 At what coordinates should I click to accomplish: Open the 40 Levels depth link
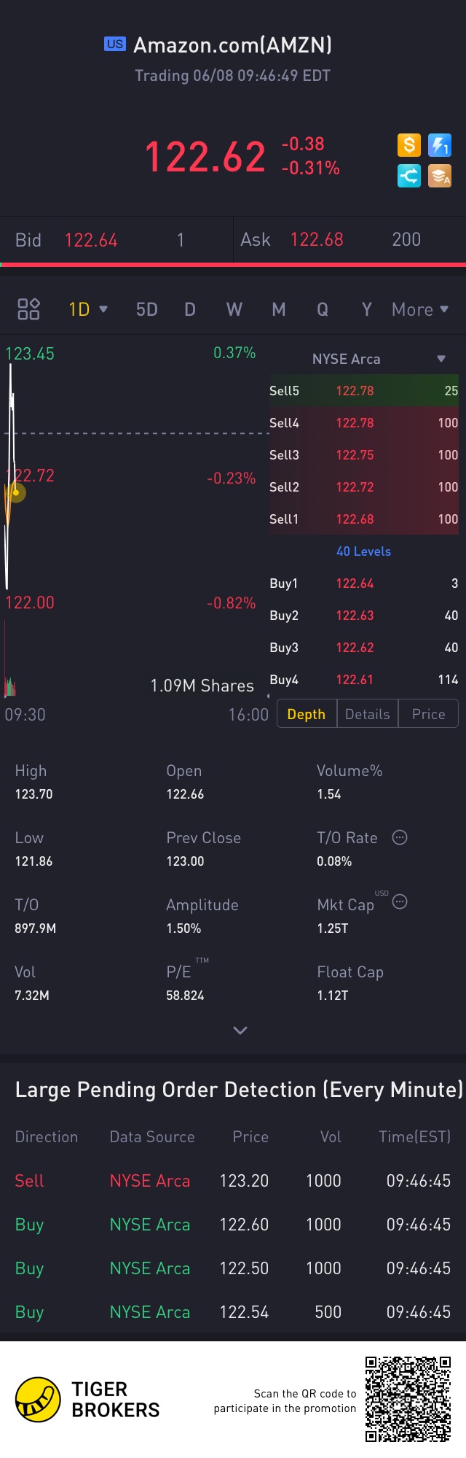click(363, 551)
